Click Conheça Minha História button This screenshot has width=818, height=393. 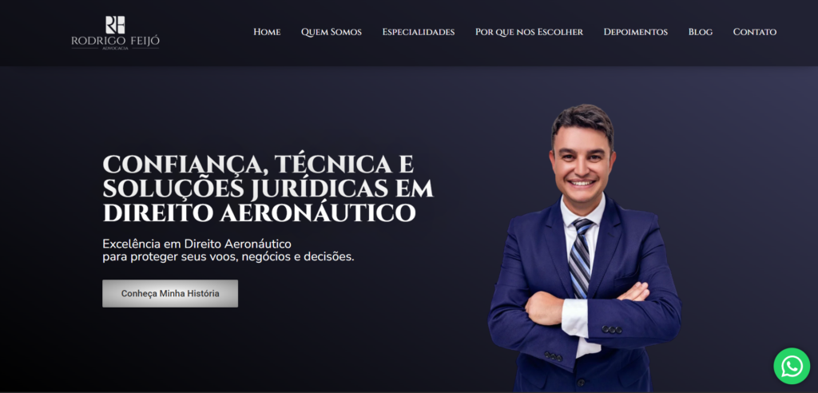pos(170,293)
